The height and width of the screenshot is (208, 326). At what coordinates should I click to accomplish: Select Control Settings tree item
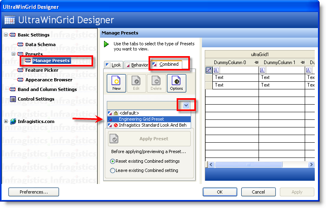click(x=36, y=99)
